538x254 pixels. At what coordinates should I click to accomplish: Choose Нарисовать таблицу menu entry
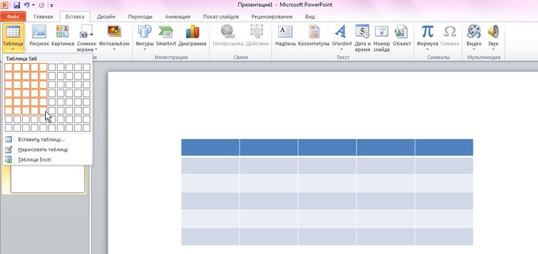coord(47,149)
